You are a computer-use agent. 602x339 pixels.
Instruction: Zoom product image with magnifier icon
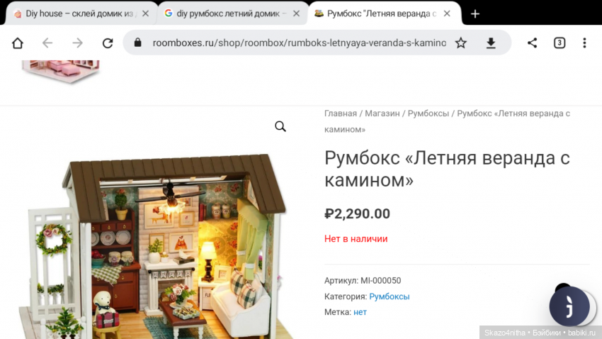coord(280,126)
